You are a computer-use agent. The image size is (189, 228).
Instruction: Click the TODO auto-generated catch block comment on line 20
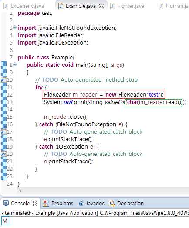(93, 154)
